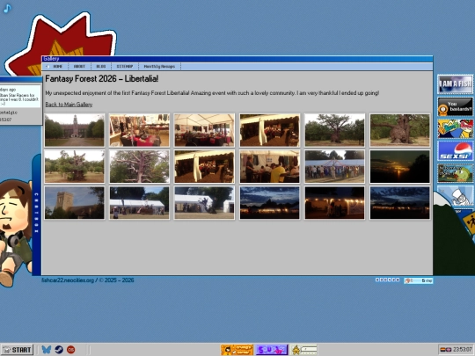Click the gold star taskbar badge
Screen dimensions: 475x356
(x=304, y=350)
